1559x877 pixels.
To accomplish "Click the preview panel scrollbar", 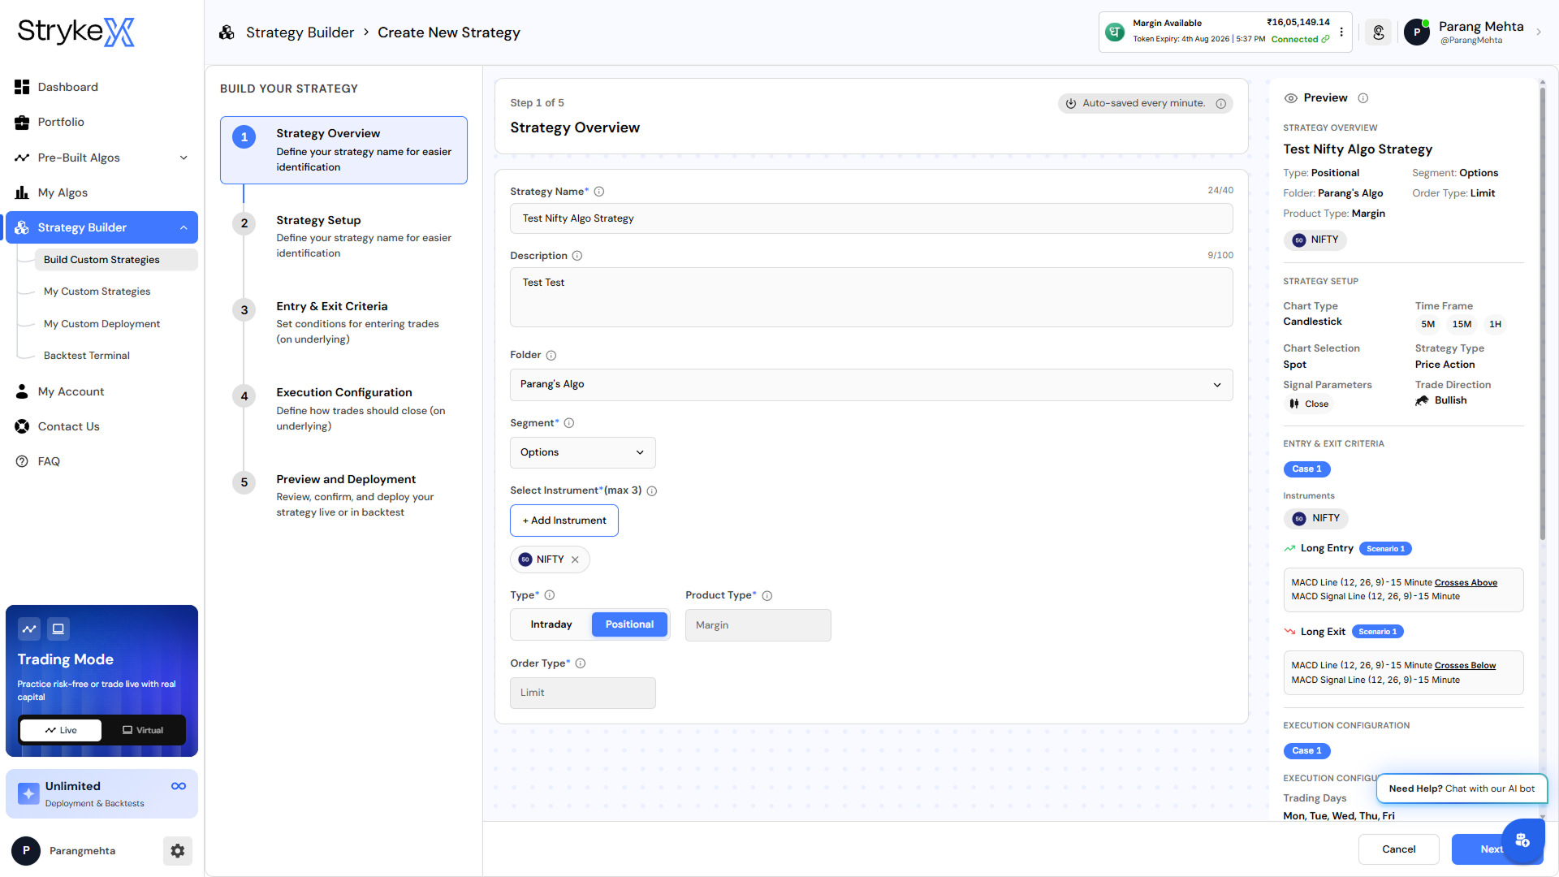I will coord(1542,313).
